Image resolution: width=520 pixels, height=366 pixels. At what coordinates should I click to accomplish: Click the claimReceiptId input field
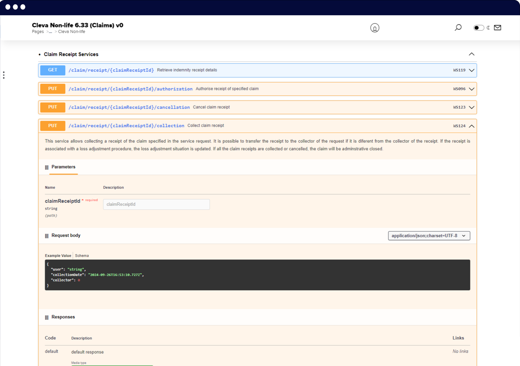[x=156, y=204]
